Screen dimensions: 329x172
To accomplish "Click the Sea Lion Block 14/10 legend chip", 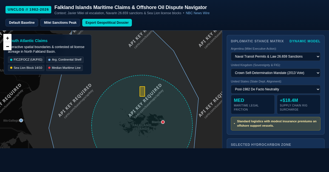I will tap(26, 68).
